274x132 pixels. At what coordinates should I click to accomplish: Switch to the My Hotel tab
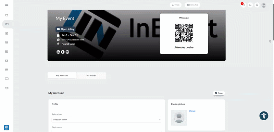(x=91, y=75)
